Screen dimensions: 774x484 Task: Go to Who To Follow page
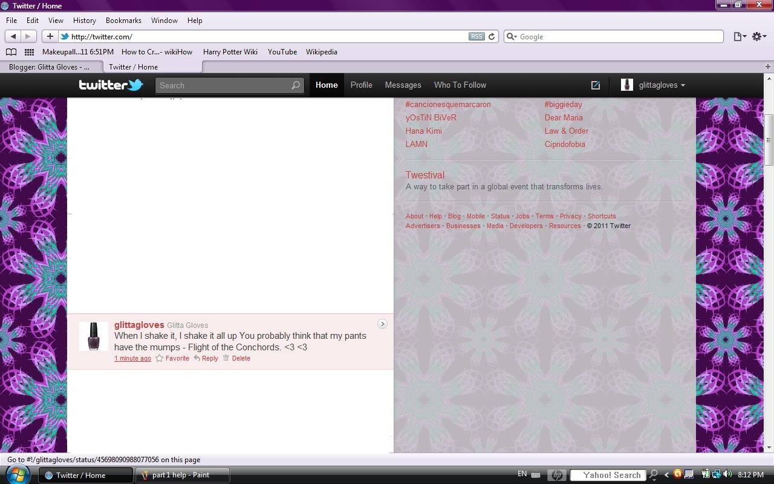460,85
